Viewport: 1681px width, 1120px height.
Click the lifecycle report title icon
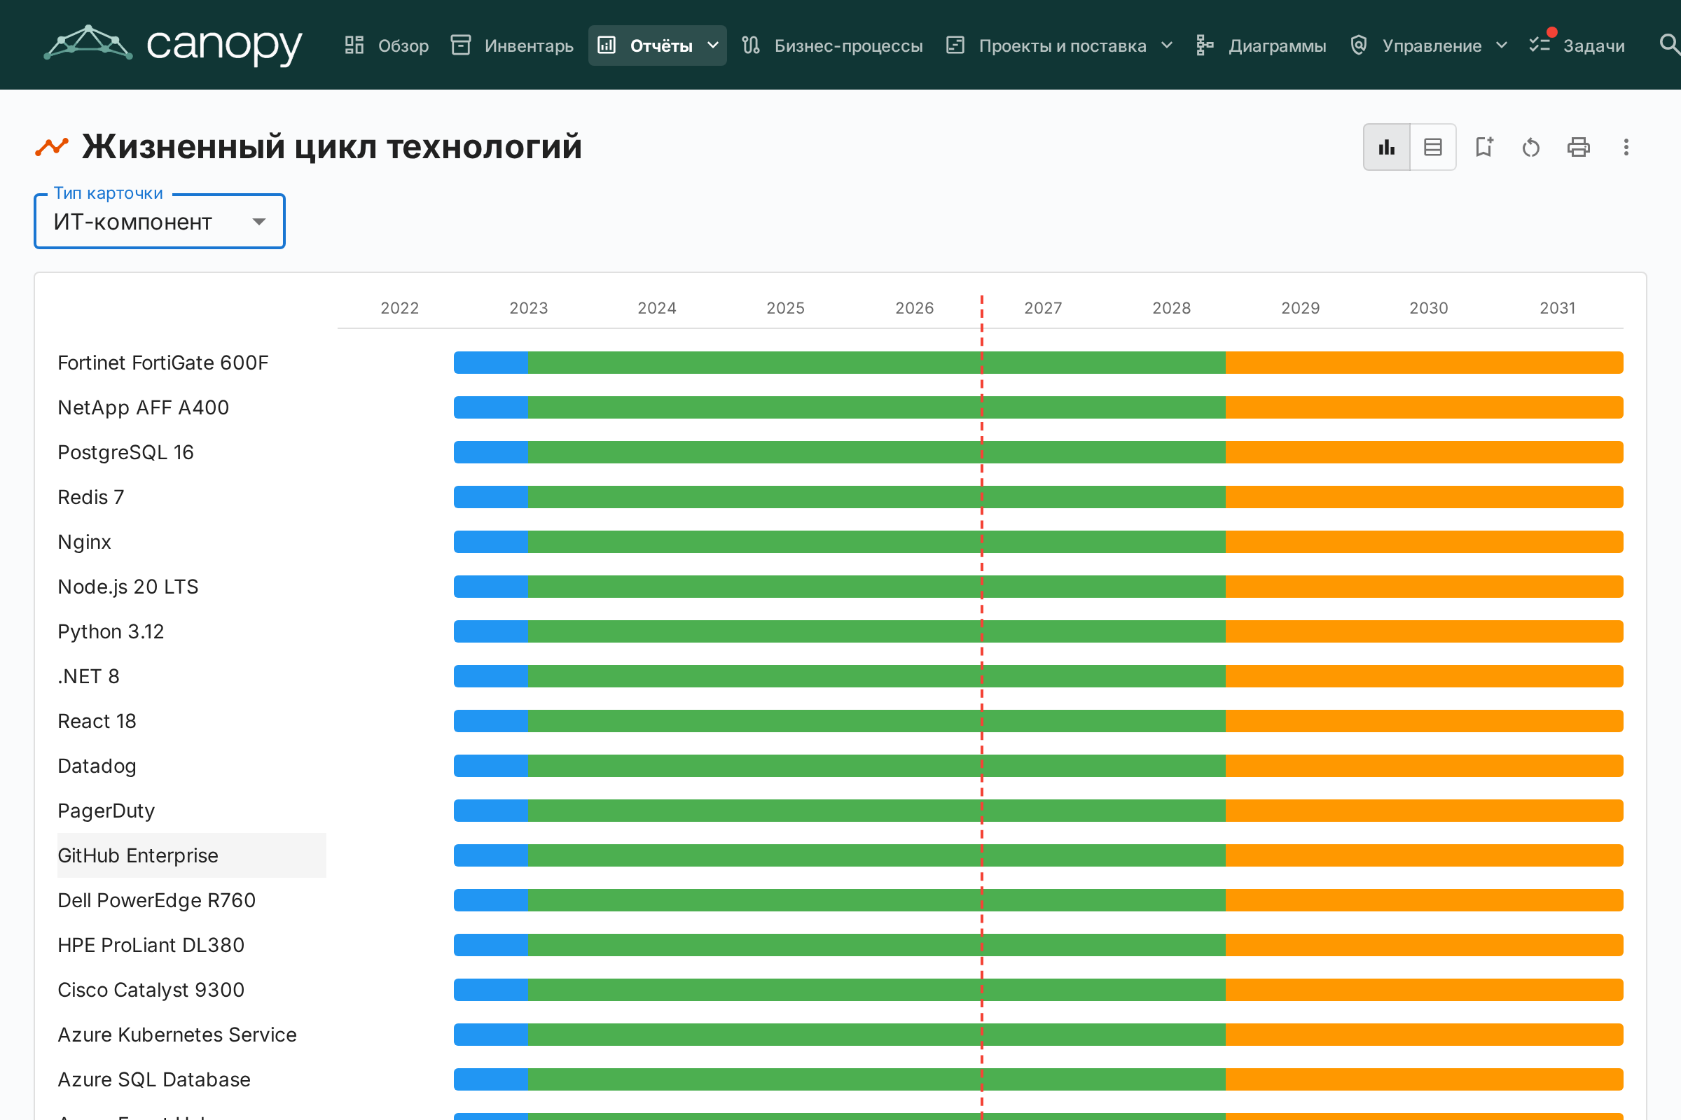pyautogui.click(x=51, y=147)
